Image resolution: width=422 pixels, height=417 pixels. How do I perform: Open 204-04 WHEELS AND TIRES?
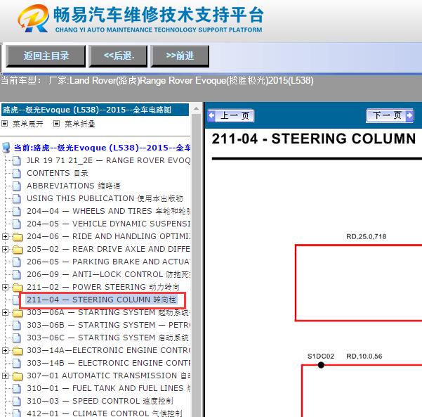click(108, 211)
